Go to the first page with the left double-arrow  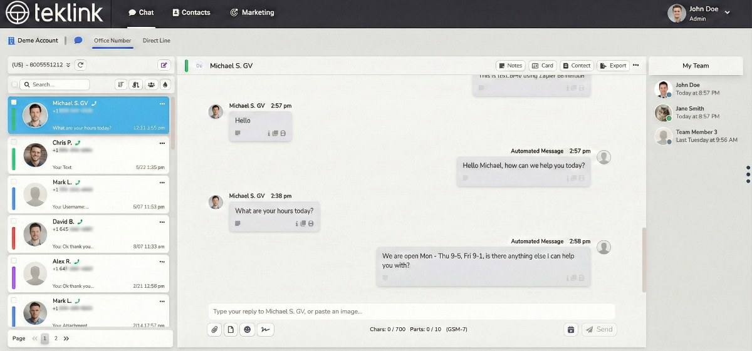[35, 338]
